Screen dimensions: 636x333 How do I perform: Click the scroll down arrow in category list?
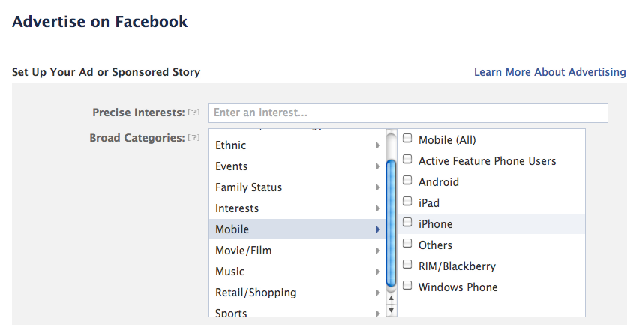pyautogui.click(x=391, y=309)
